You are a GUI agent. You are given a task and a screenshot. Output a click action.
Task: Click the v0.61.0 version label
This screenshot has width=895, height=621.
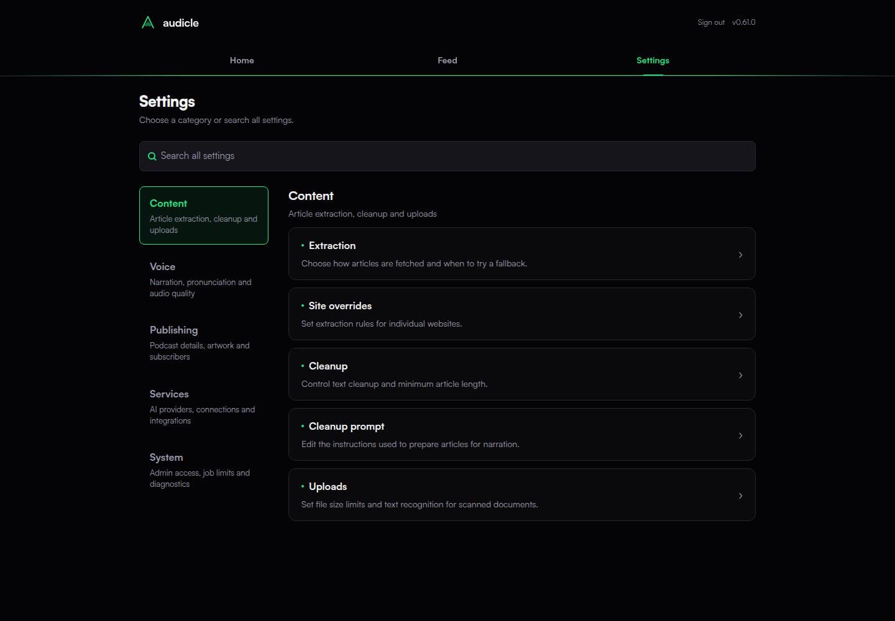coord(743,22)
